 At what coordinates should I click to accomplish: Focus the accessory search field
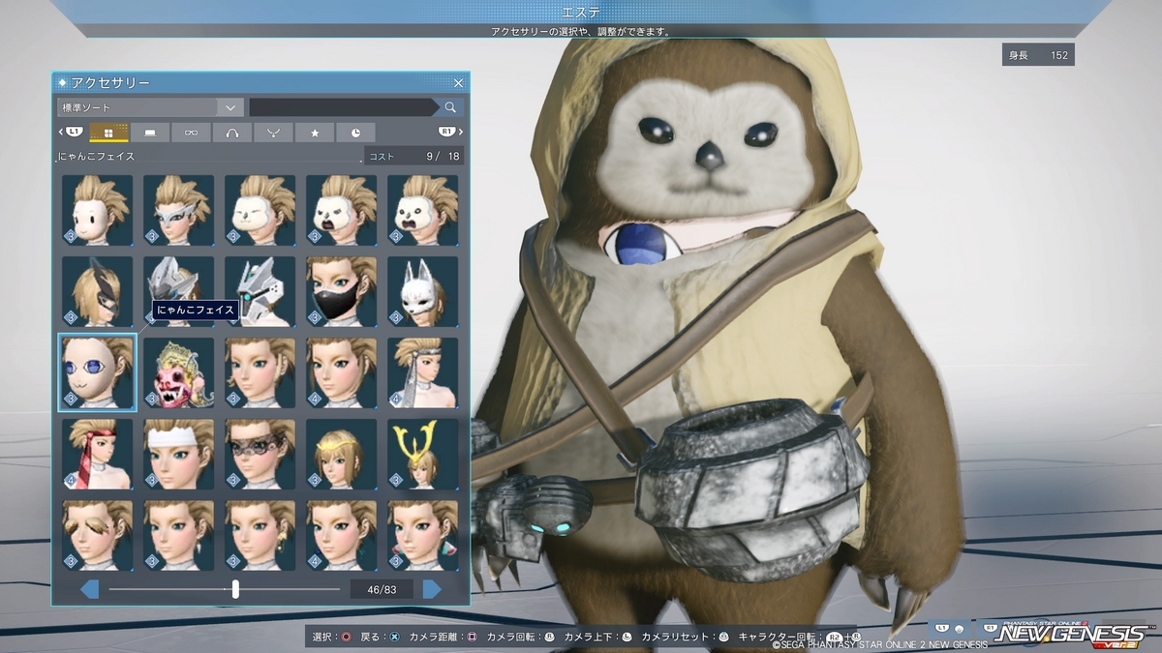pyautogui.click(x=344, y=107)
